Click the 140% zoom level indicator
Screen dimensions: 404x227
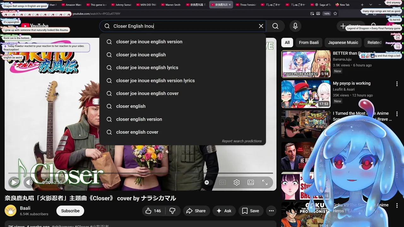[x=327, y=14]
